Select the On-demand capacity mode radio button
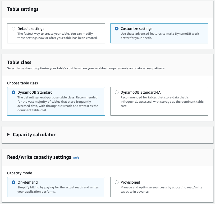This screenshot has width=215, height=204. pos(13,182)
